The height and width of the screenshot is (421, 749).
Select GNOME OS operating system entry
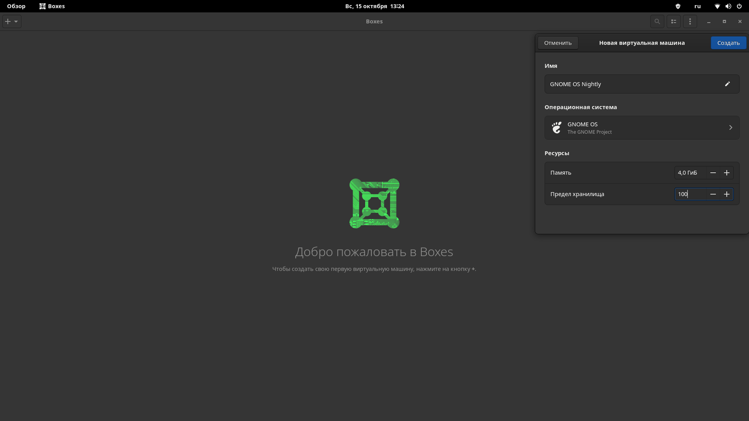coord(641,127)
